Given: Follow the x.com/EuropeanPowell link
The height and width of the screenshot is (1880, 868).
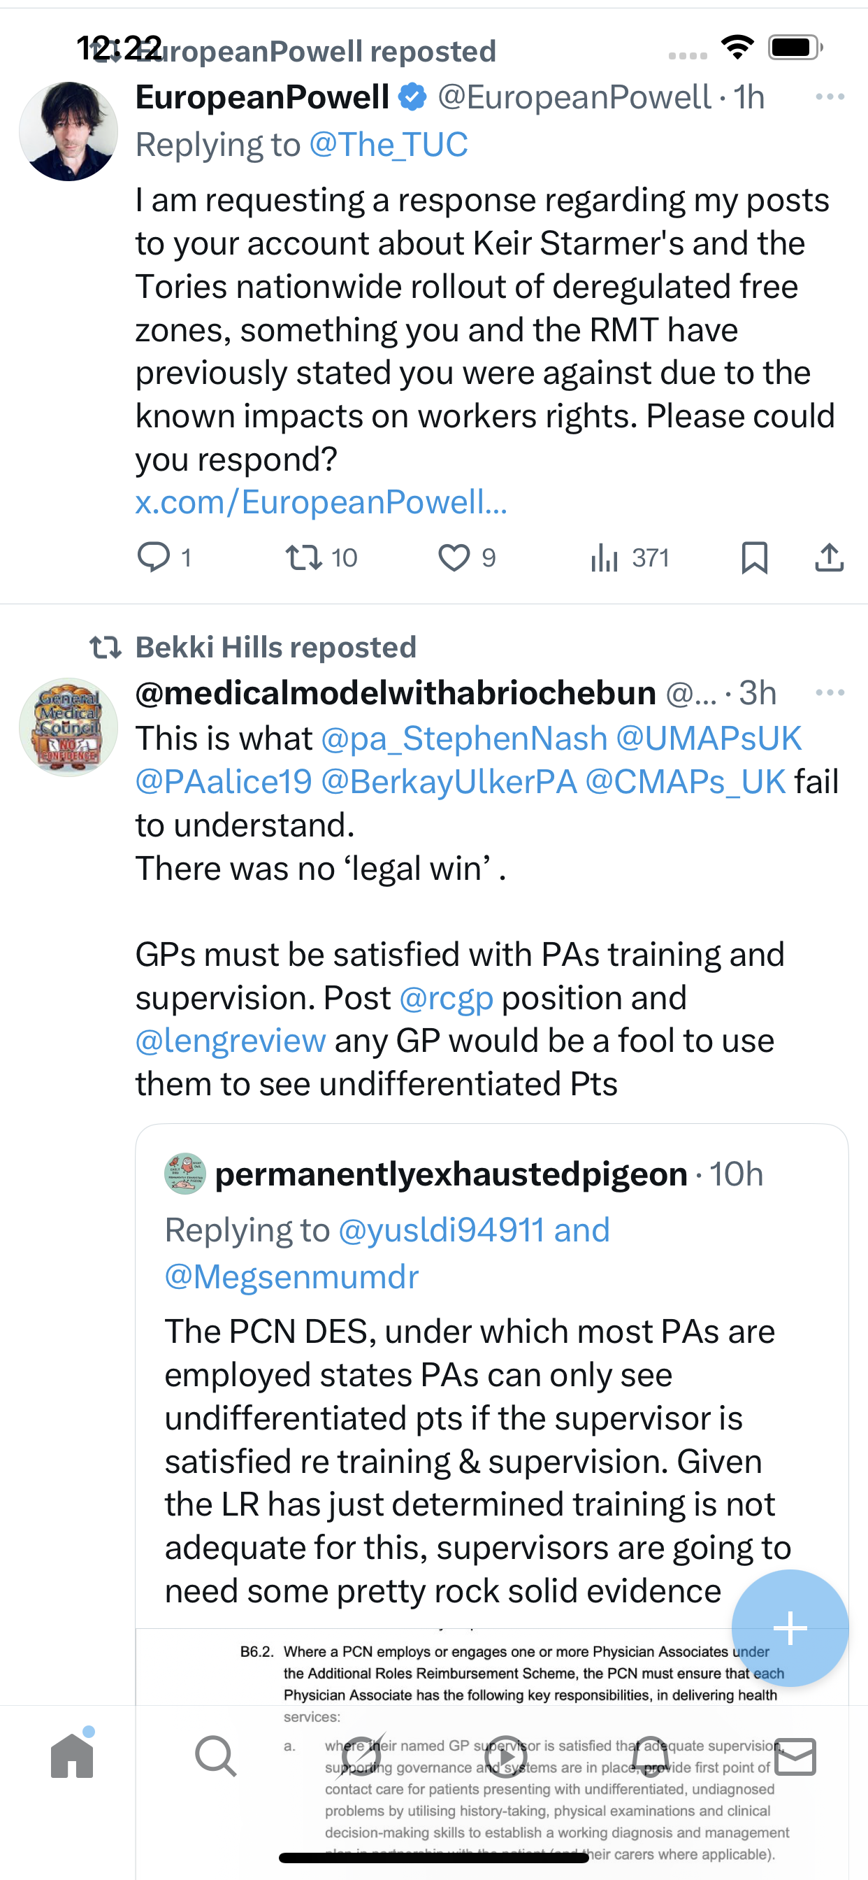Looking at the screenshot, I should pyautogui.click(x=321, y=502).
